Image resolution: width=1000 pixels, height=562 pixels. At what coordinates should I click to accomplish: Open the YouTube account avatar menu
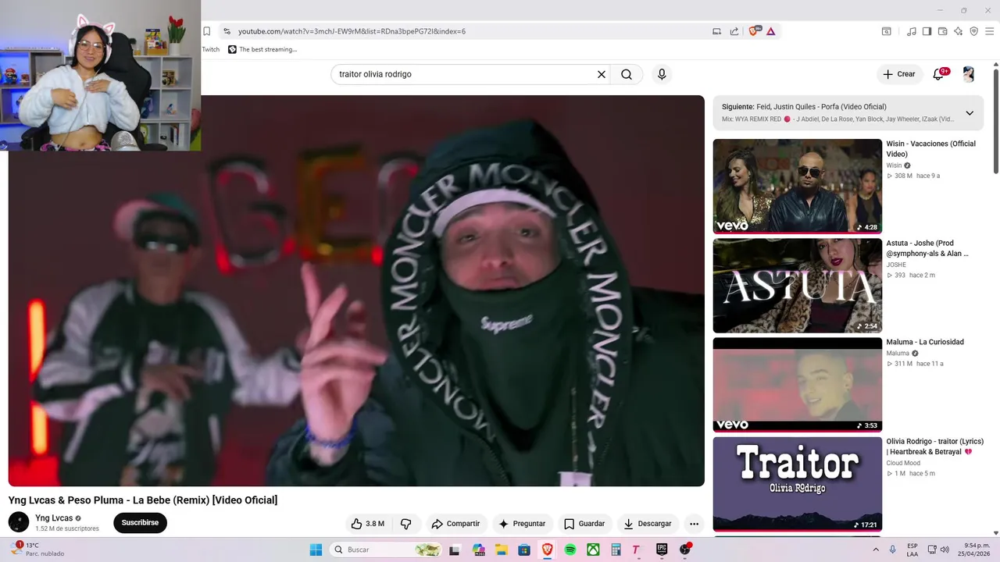coord(969,74)
